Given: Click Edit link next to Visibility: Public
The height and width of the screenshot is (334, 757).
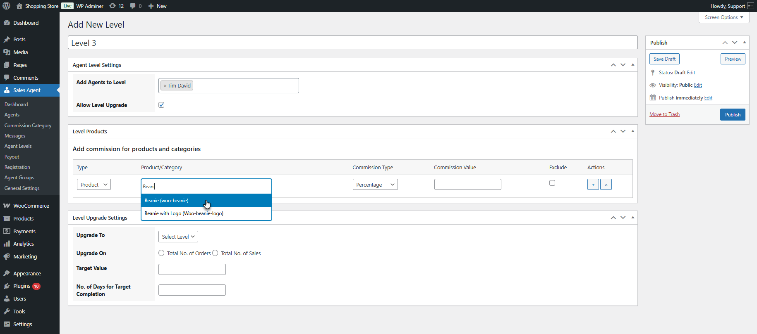Looking at the screenshot, I should click(x=698, y=85).
